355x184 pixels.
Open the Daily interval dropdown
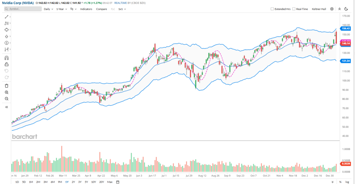coord(49,9)
